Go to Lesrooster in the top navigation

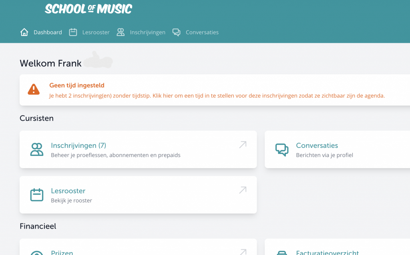96,32
